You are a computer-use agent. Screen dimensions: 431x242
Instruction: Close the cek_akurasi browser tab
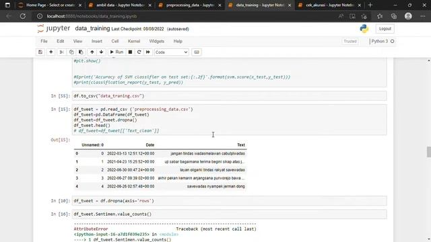[x=359, y=5]
